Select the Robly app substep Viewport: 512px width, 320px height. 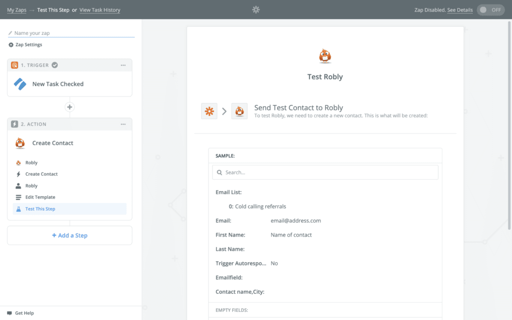pyautogui.click(x=69, y=162)
